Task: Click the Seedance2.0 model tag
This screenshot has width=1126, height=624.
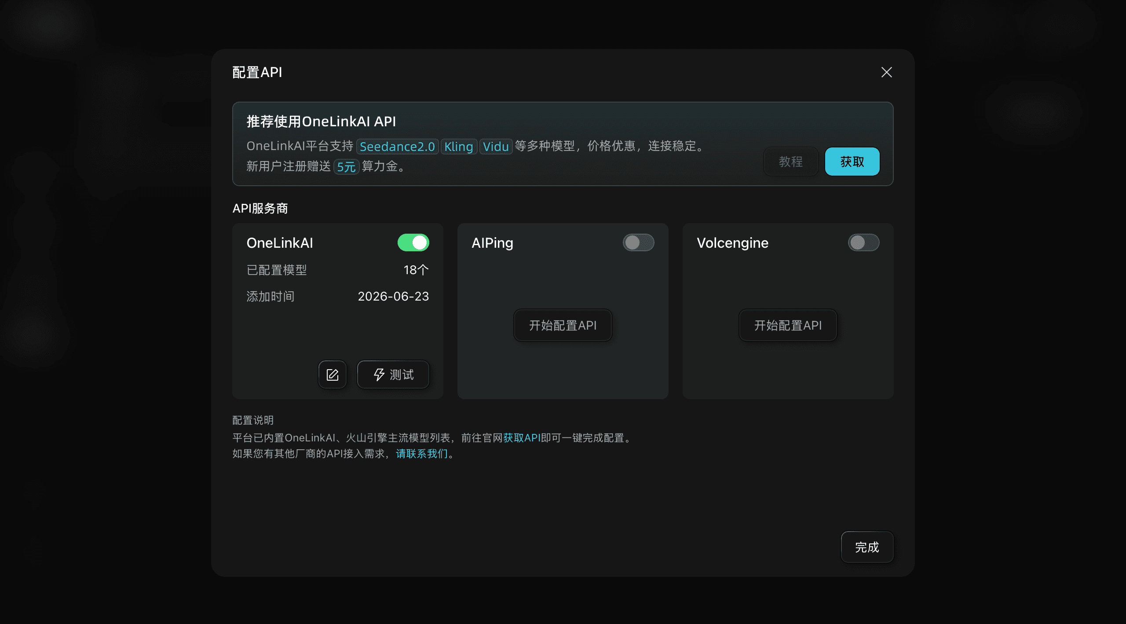Action: click(397, 147)
